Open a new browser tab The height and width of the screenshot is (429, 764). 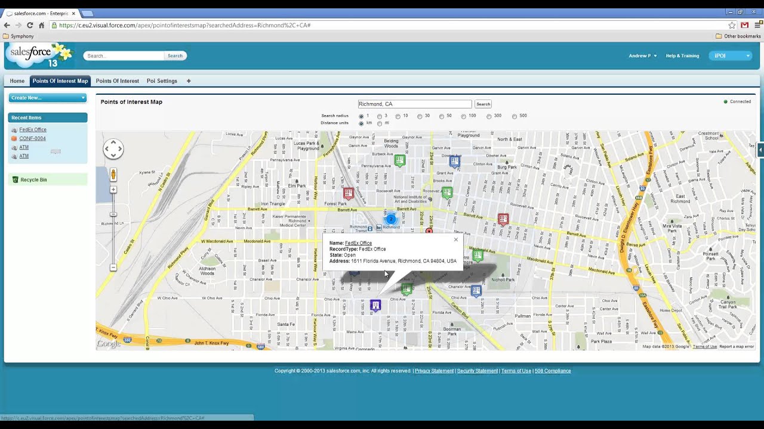pyautogui.click(x=87, y=13)
